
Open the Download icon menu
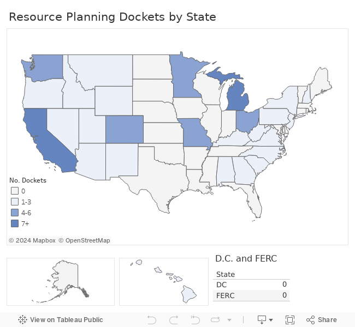tap(262, 320)
